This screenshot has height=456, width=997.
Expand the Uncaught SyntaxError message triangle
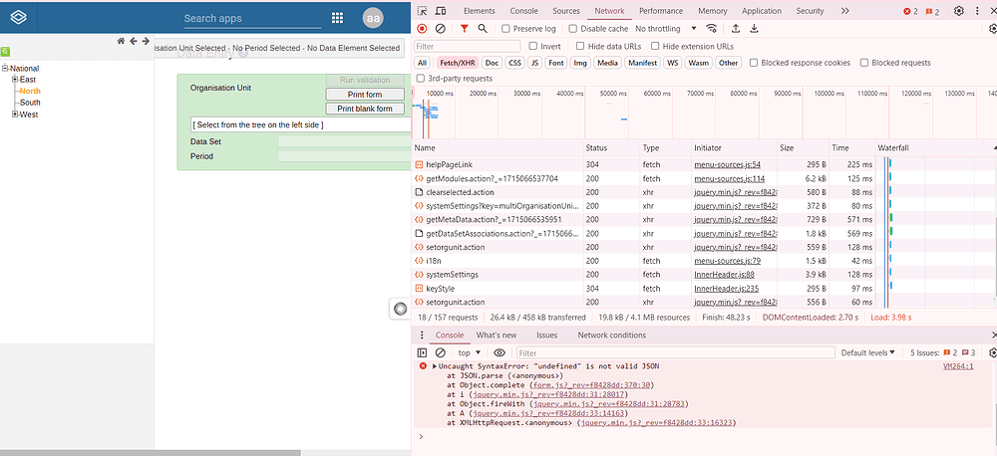click(x=435, y=366)
